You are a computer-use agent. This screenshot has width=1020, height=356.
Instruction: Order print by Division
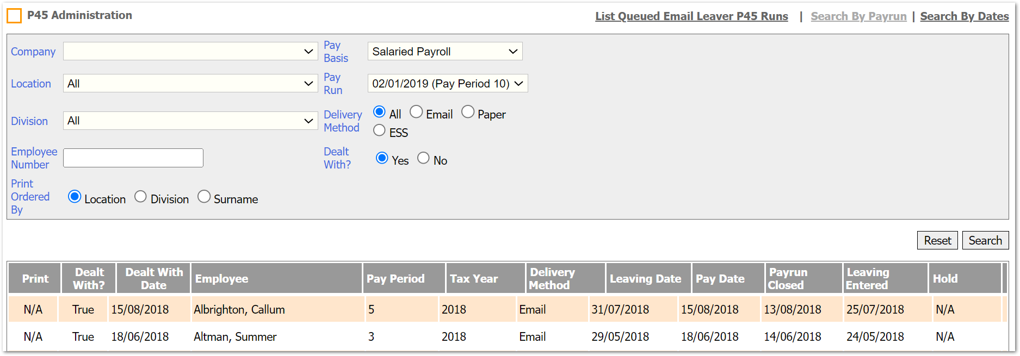(x=140, y=197)
